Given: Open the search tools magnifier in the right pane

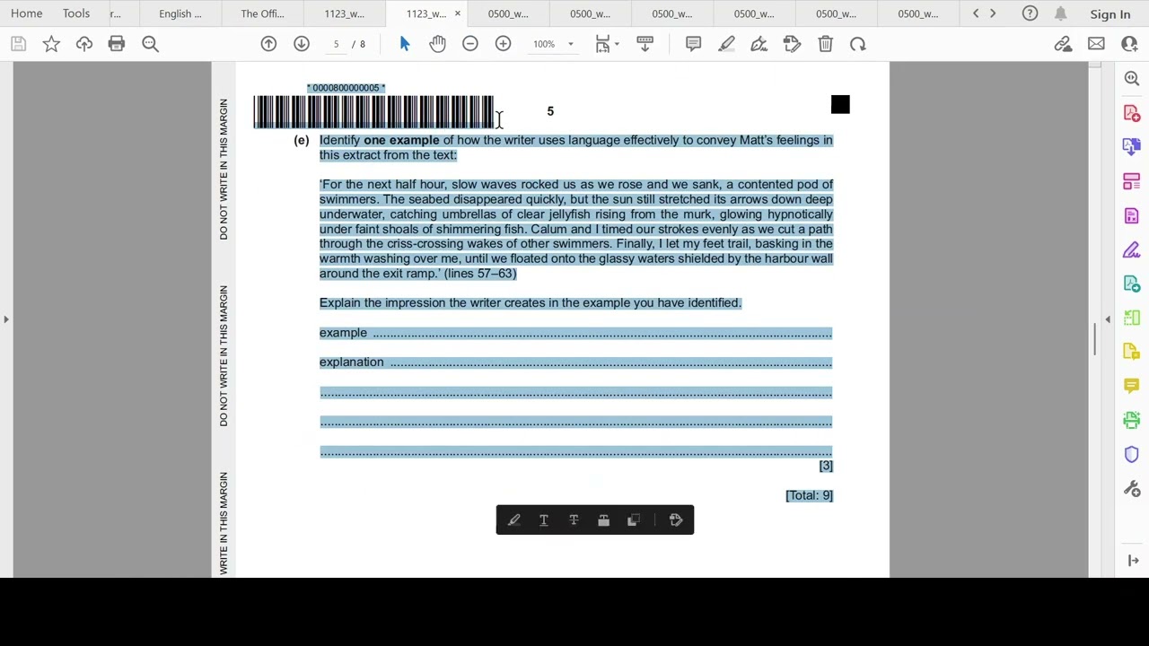Looking at the screenshot, I should pyautogui.click(x=1131, y=79).
